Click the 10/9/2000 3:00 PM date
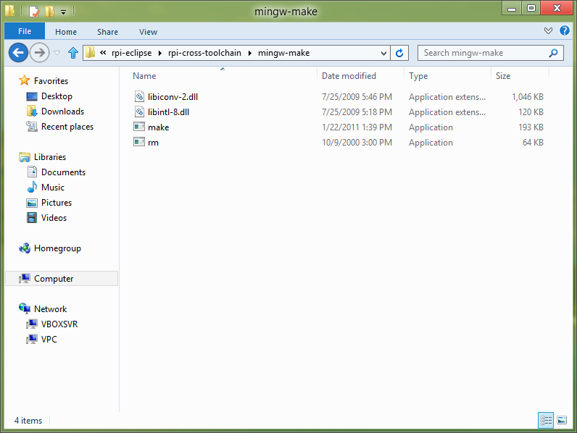The height and width of the screenshot is (433, 577). click(x=357, y=142)
